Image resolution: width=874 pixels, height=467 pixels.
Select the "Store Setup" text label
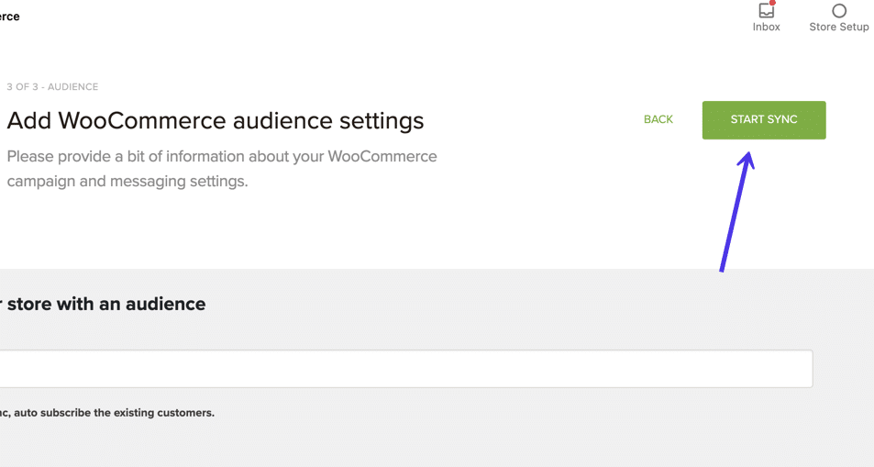[838, 28]
